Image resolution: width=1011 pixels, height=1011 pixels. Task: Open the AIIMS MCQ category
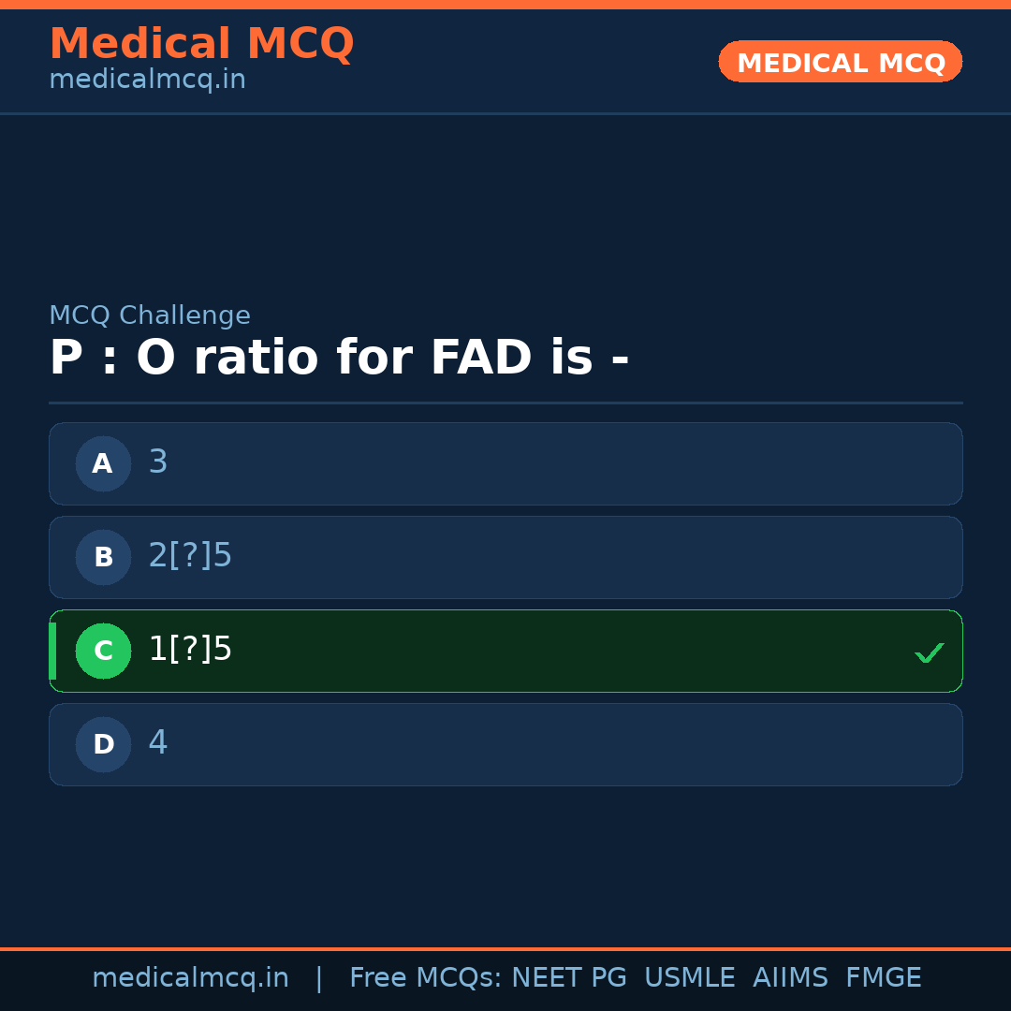pyautogui.click(x=791, y=977)
